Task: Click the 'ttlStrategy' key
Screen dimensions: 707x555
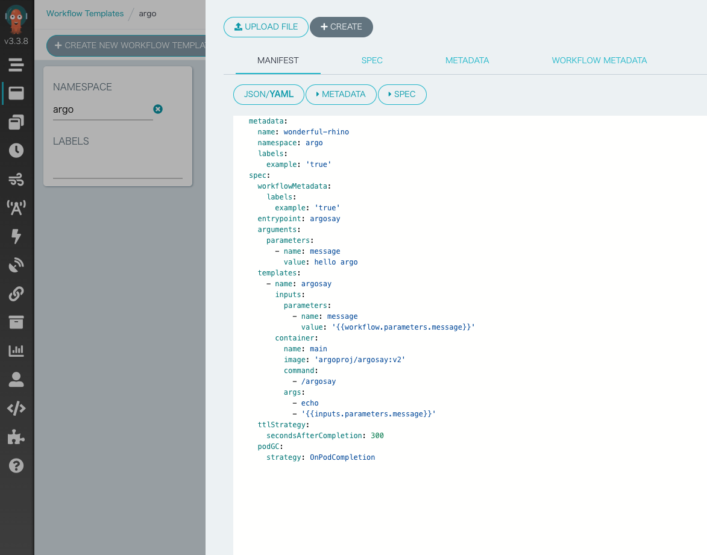Action: [282, 425]
